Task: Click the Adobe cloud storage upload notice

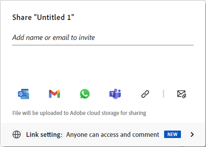Action: click(79, 113)
